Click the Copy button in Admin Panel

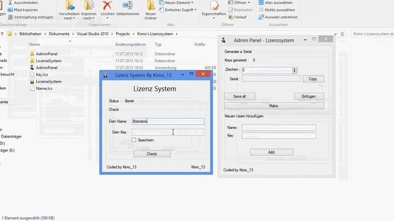tap(313, 79)
